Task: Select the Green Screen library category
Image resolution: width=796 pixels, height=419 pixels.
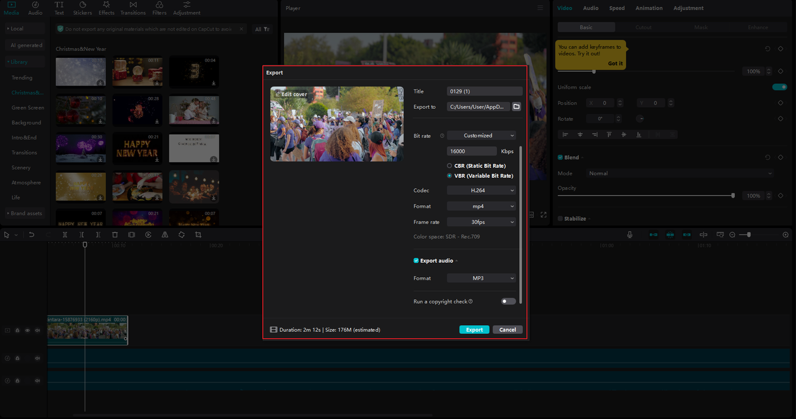Action: [x=28, y=108]
